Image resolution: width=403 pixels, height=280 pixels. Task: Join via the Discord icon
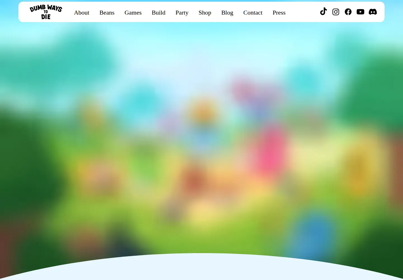(x=373, y=12)
